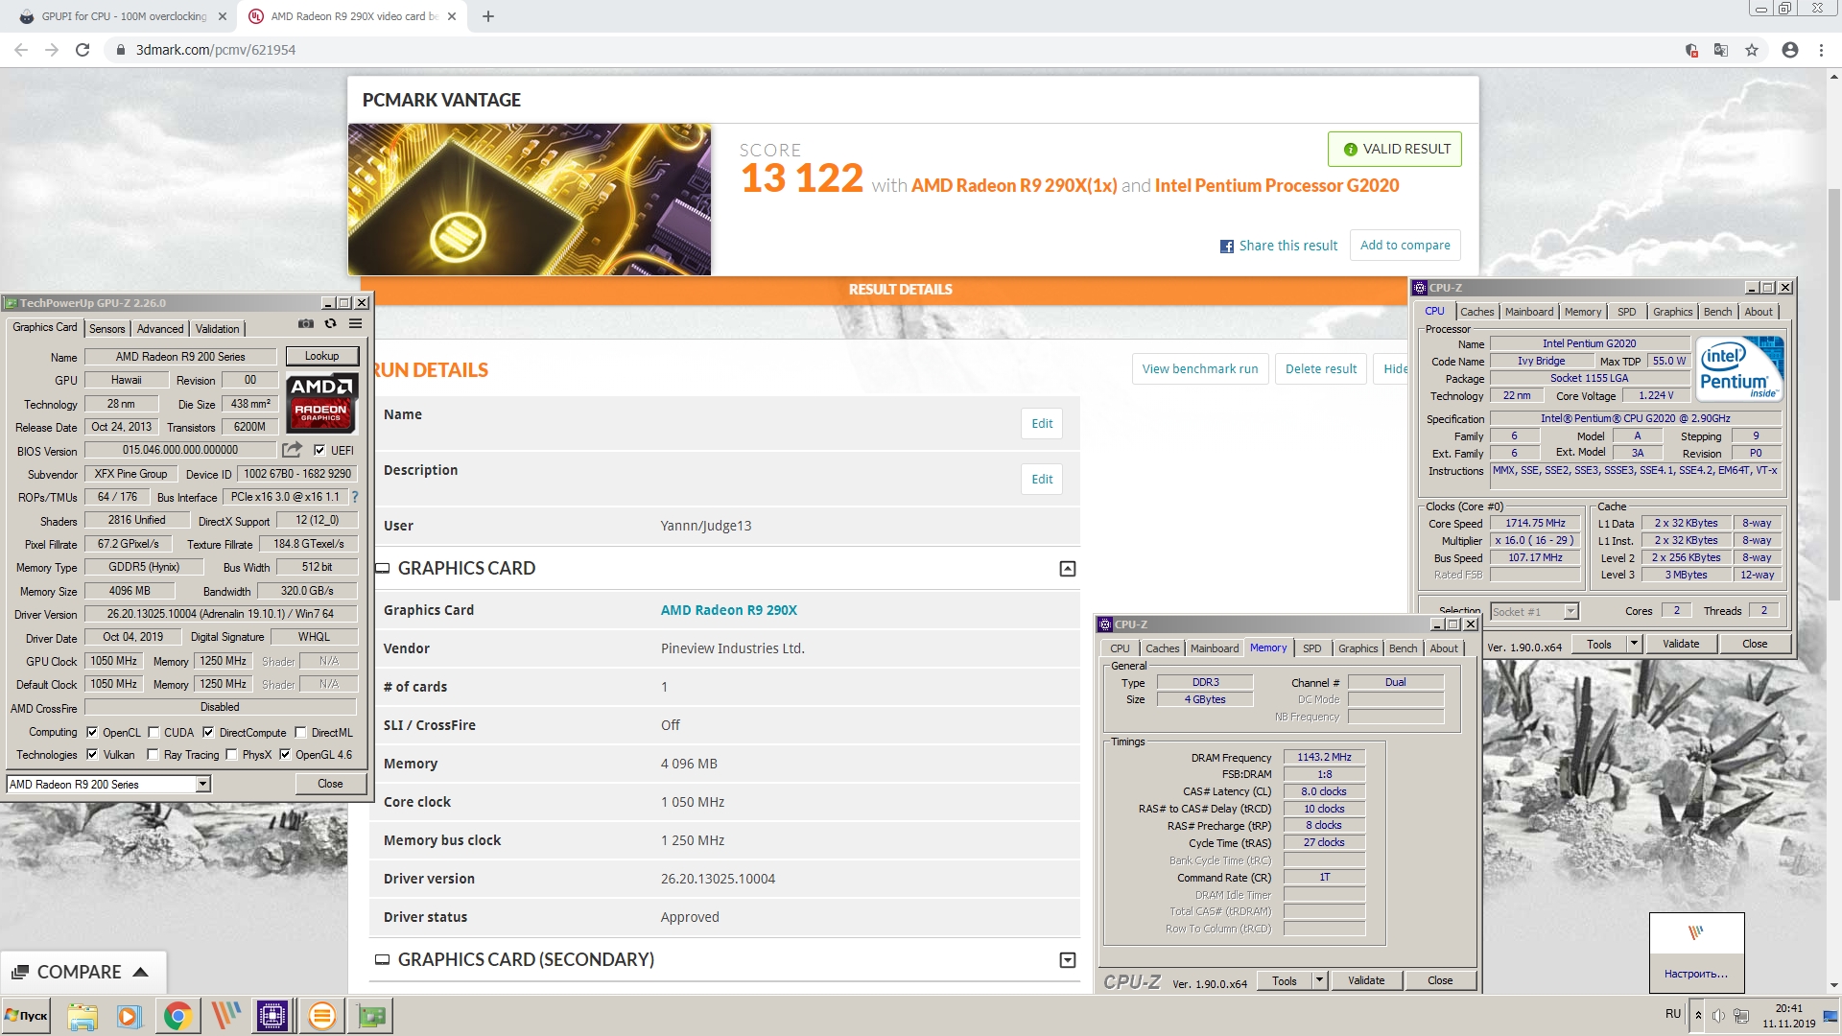This screenshot has height=1036, width=1842.
Task: Open Tools dropdown arrow in CPU-Z CPU window
Action: pos(1634,644)
